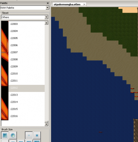Select the circle brush shape

click(13, 135)
